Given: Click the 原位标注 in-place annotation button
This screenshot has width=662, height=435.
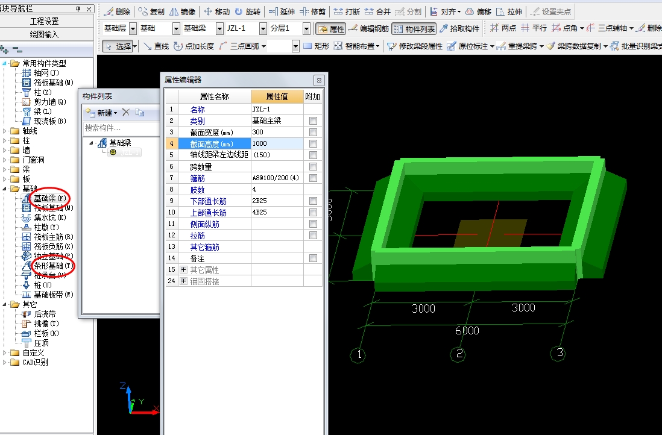Looking at the screenshot, I should pos(470,46).
